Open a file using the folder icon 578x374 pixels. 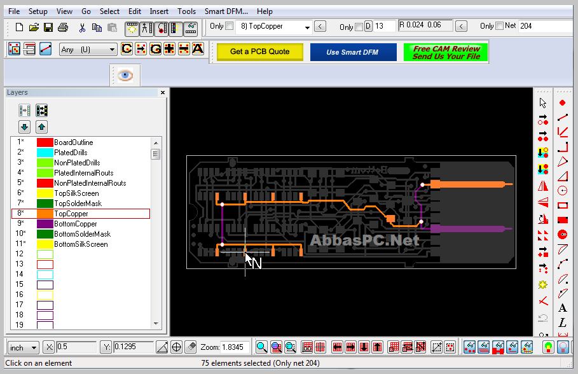coord(34,27)
